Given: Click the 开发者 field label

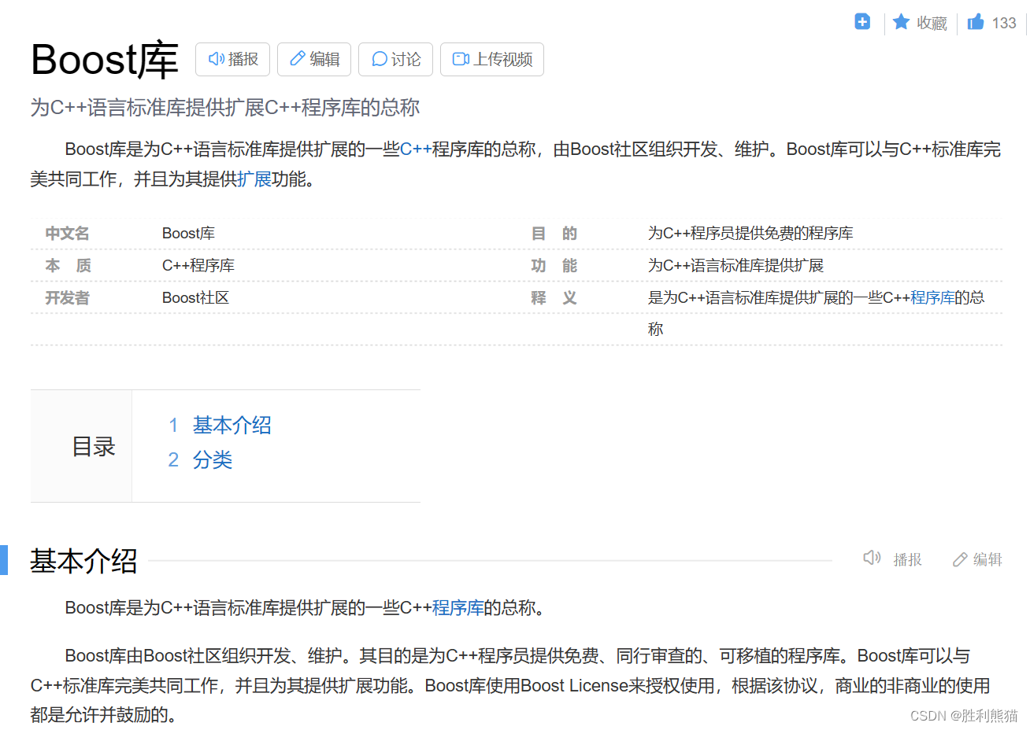Looking at the screenshot, I should [67, 298].
